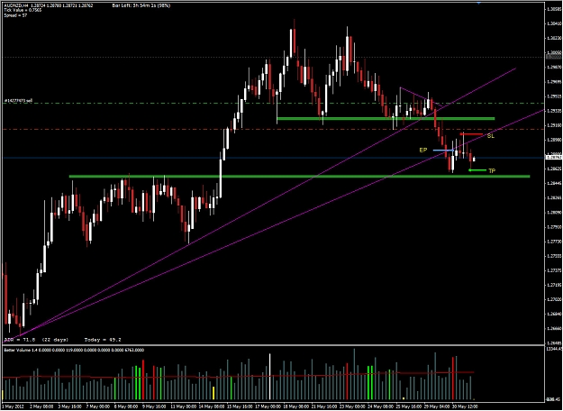Select the orange dashed stop-loss level line
563x411 pixels.
click(273, 129)
